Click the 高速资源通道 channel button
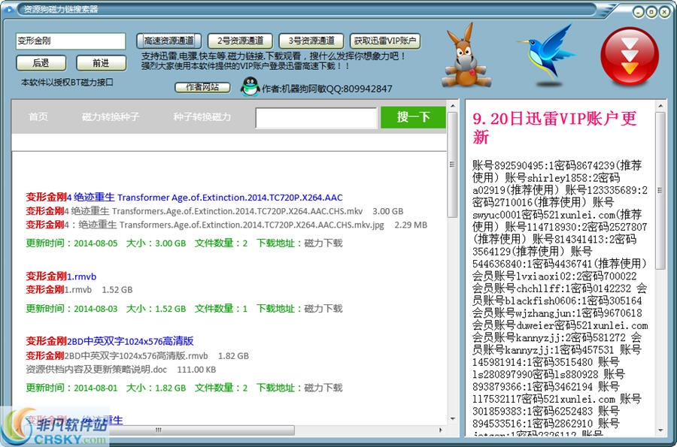Viewport: 677px width, 447px height. tap(169, 41)
